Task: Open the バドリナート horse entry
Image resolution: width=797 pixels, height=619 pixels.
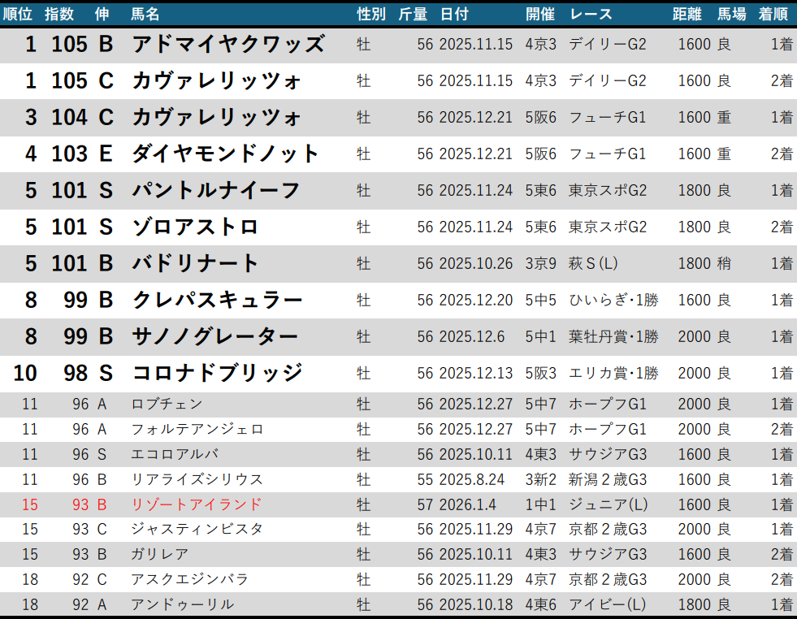Action: point(195,263)
